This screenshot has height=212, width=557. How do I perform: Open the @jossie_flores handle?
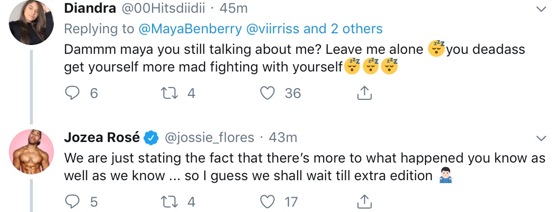tap(208, 138)
